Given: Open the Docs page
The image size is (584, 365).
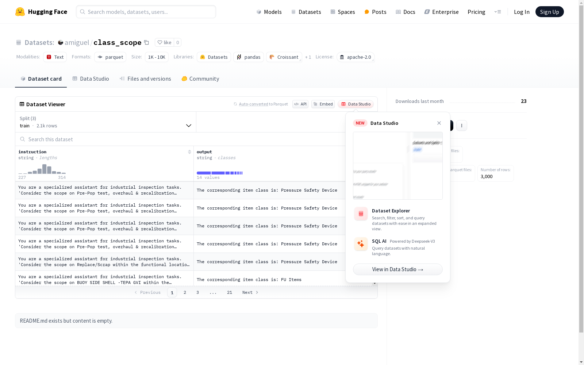Looking at the screenshot, I should 406,12.
